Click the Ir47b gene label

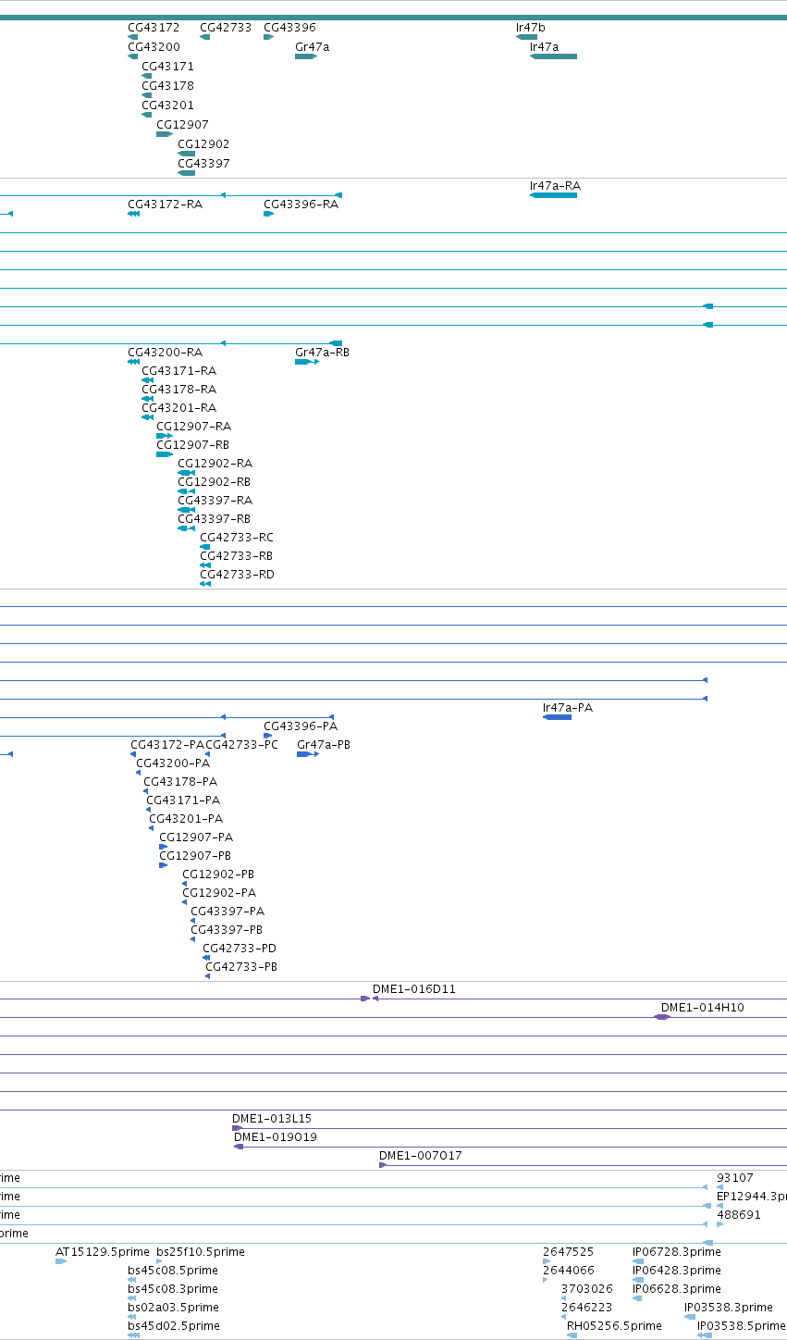click(x=531, y=28)
